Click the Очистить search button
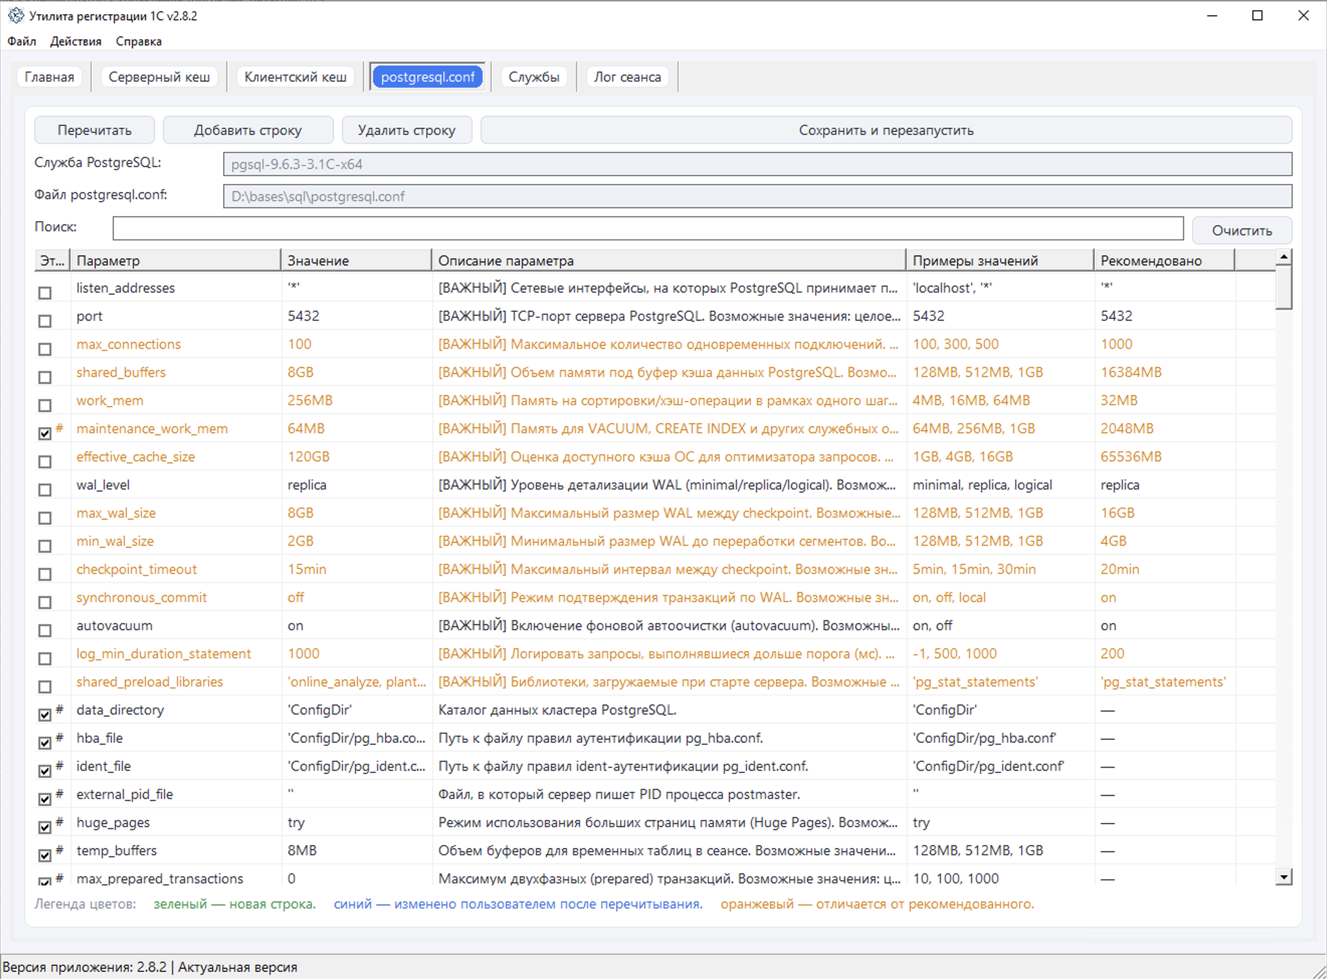The width and height of the screenshot is (1327, 979). coord(1241,231)
